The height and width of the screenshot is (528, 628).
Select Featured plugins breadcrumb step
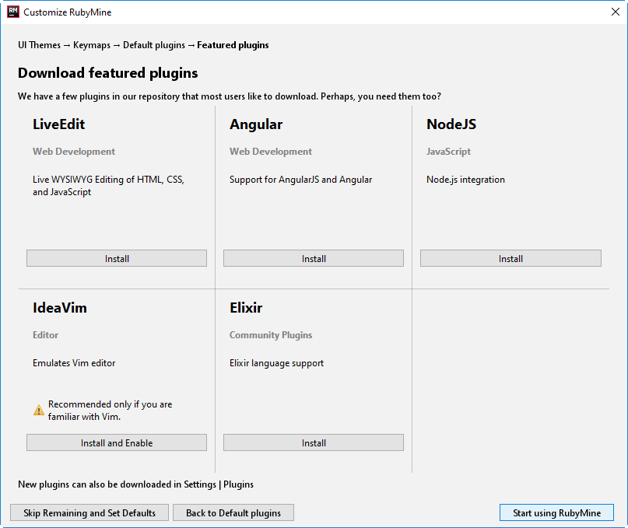[233, 45]
